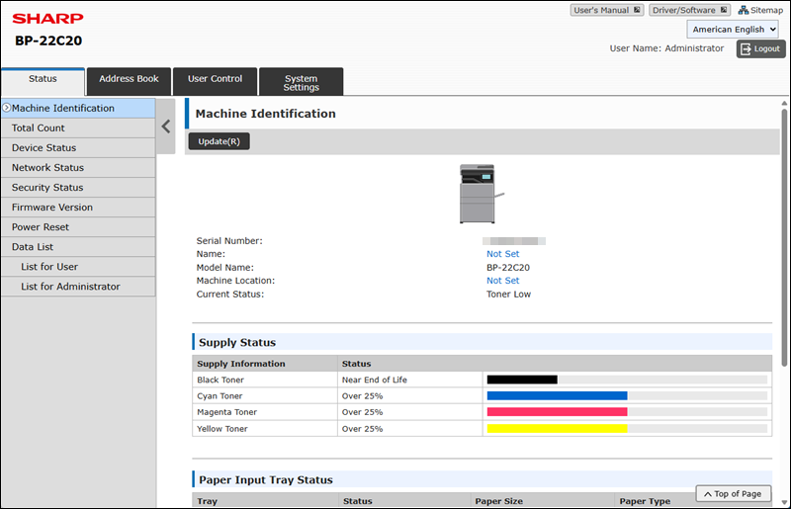Click the BP-22C20 model name value
This screenshot has height=509, width=791.
pyautogui.click(x=508, y=268)
